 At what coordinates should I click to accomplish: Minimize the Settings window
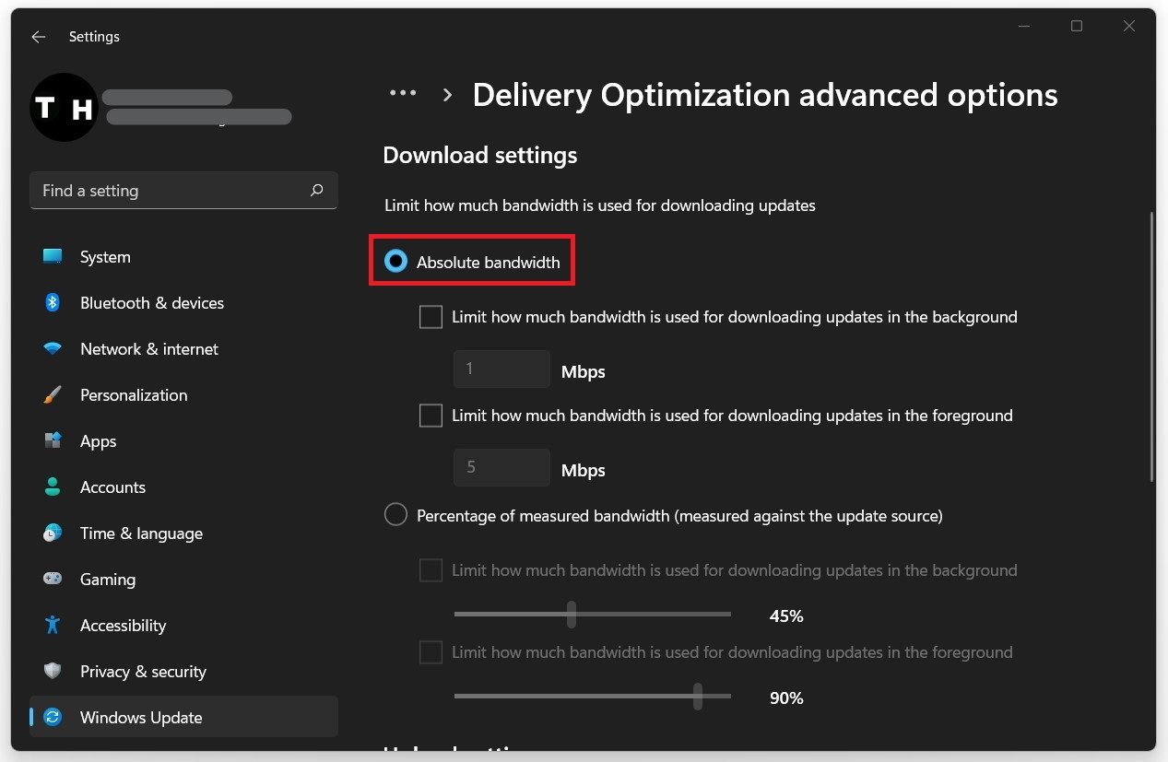1024,27
